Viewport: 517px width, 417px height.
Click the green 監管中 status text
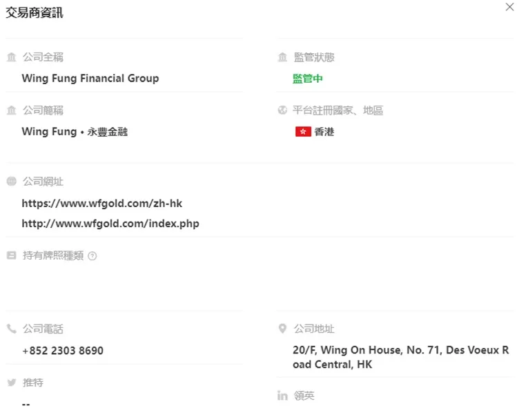308,79
